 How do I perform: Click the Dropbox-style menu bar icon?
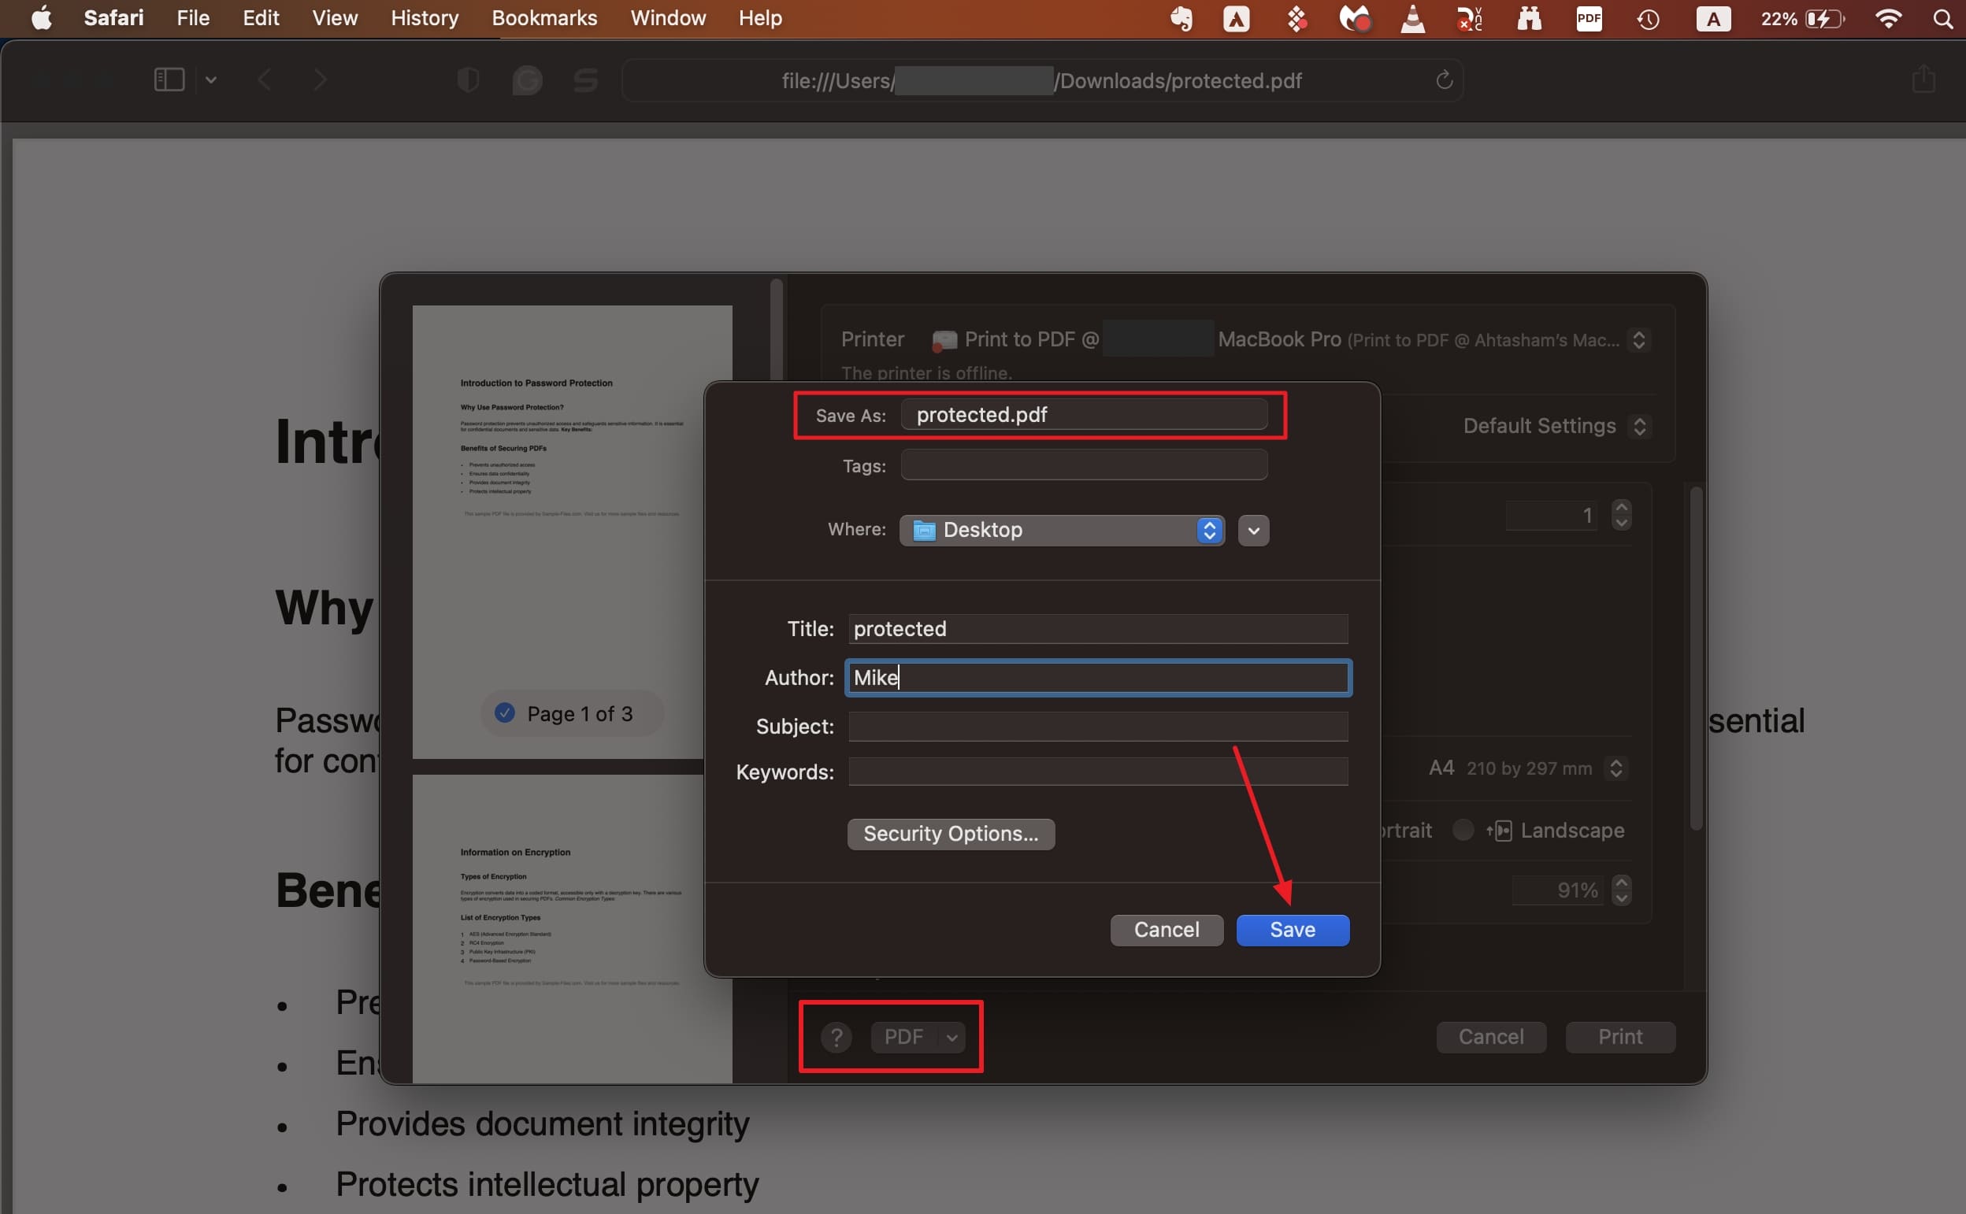coord(1296,18)
